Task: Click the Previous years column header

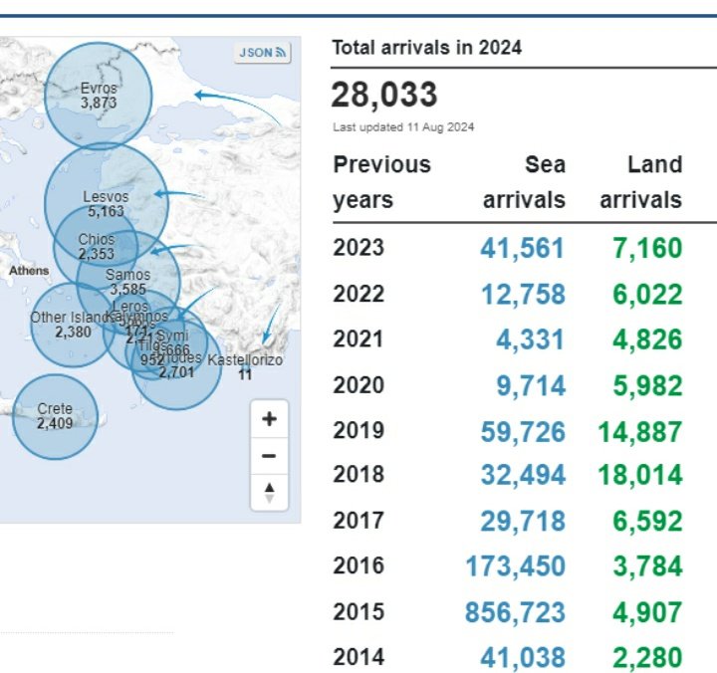Action: click(381, 182)
